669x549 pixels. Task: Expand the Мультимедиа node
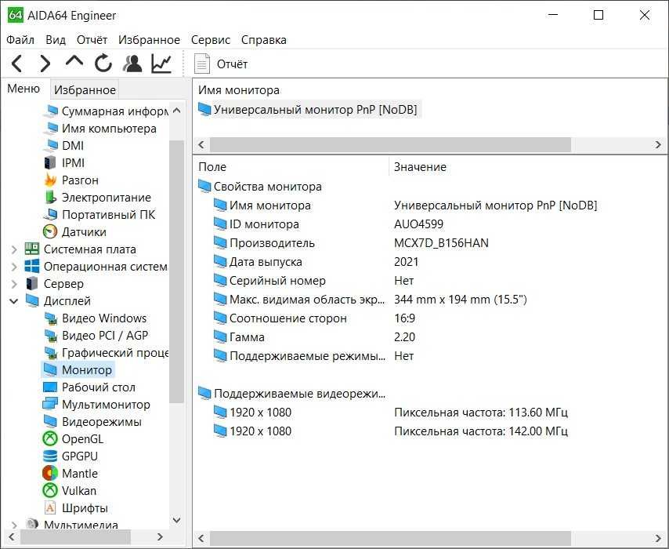click(14, 525)
